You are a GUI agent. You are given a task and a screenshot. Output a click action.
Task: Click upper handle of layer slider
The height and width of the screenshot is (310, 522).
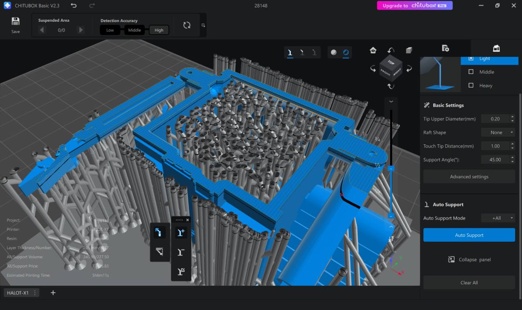pyautogui.click(x=391, y=168)
